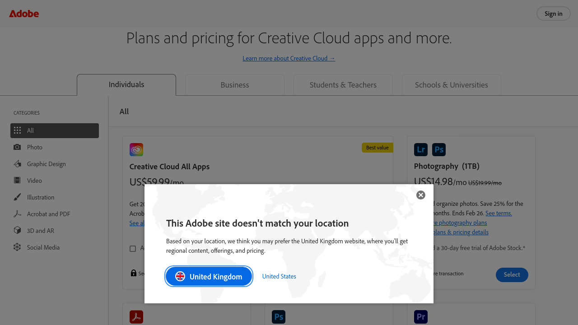Select the Individuals tab
Image resolution: width=578 pixels, height=325 pixels.
tap(126, 85)
